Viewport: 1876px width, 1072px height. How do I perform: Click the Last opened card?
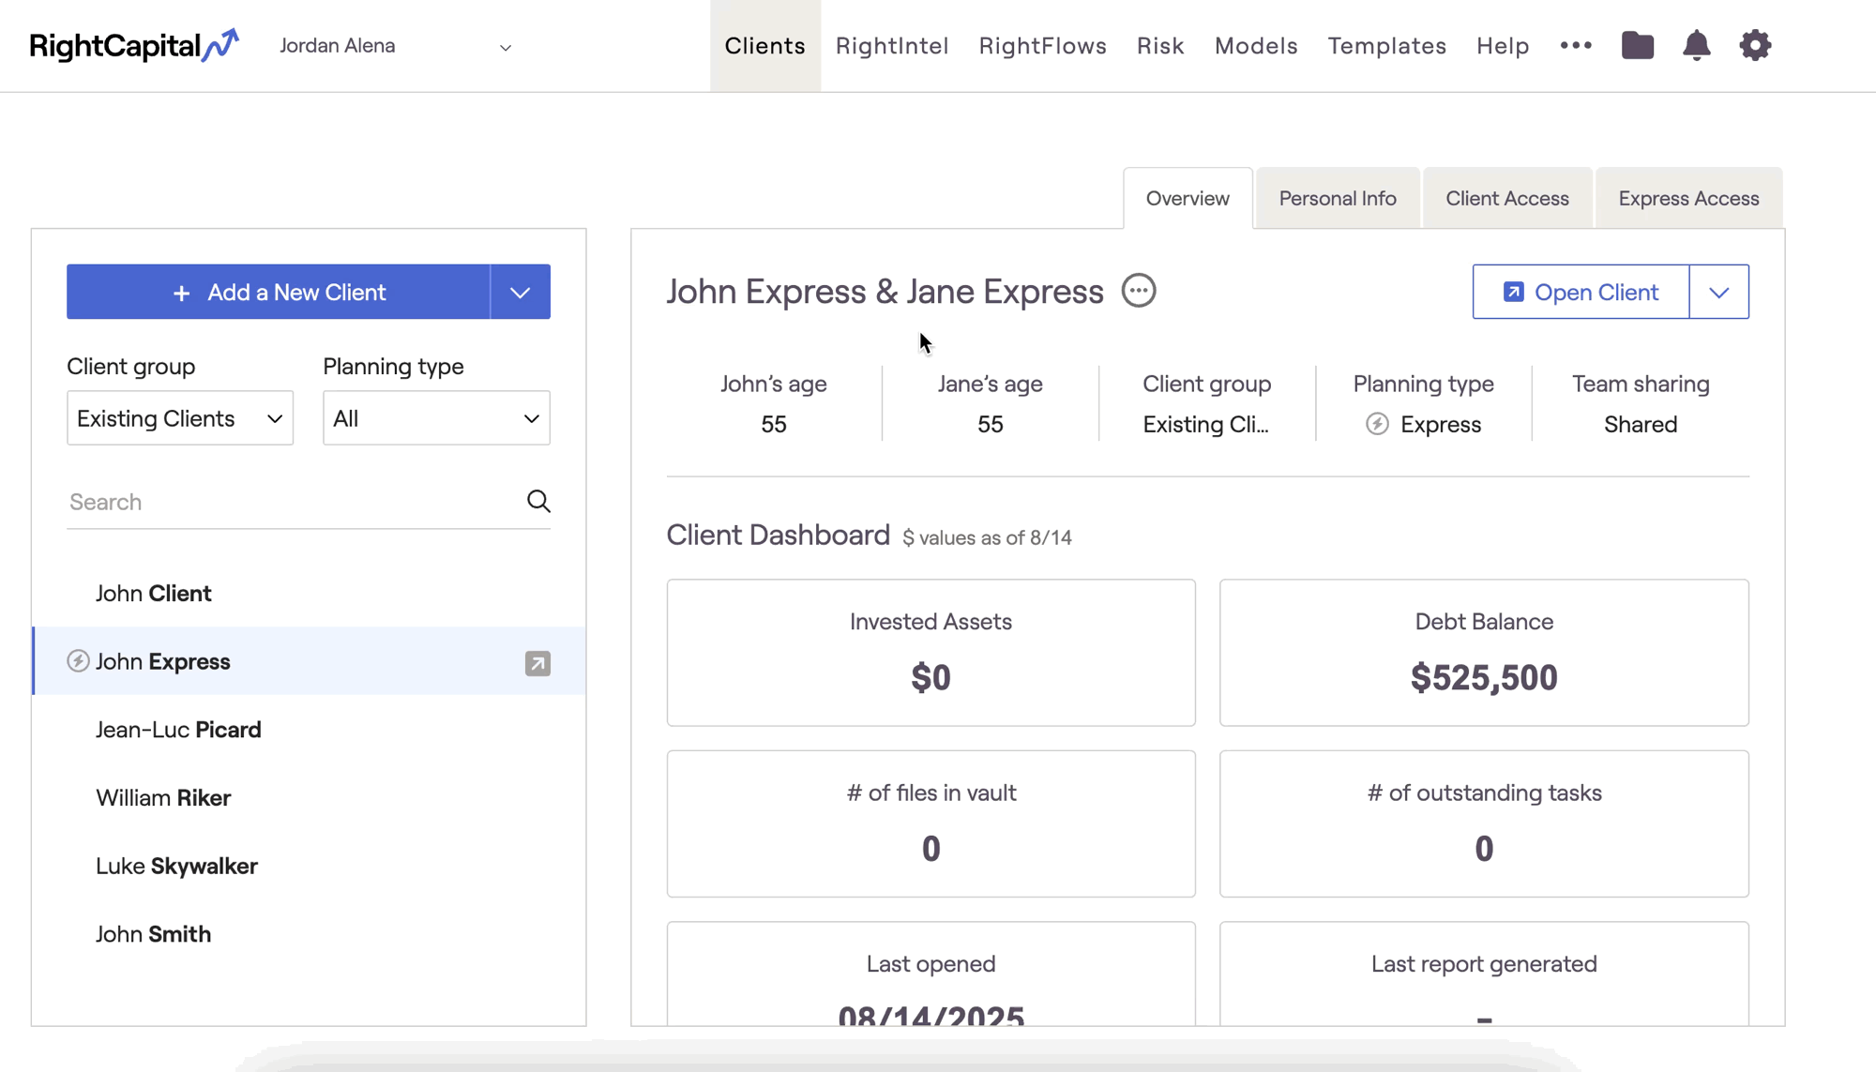point(930,974)
